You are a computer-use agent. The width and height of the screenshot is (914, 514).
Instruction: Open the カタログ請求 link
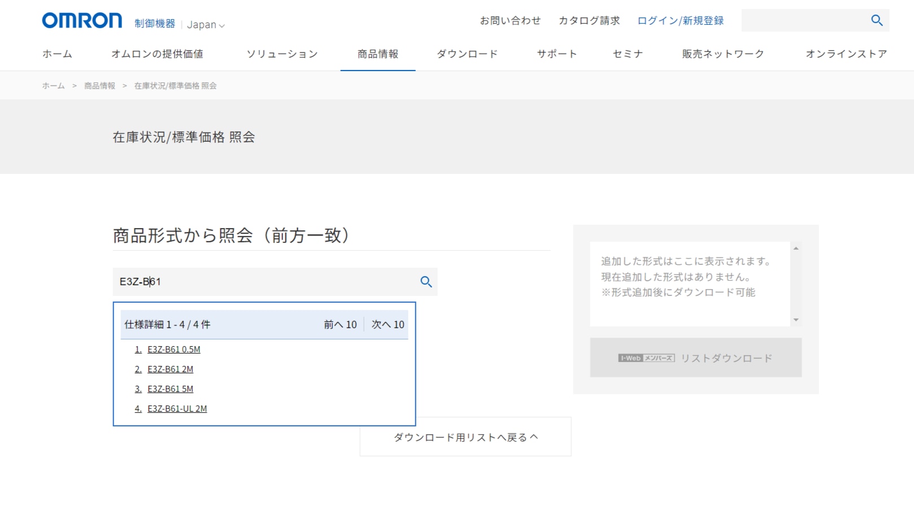coord(589,21)
